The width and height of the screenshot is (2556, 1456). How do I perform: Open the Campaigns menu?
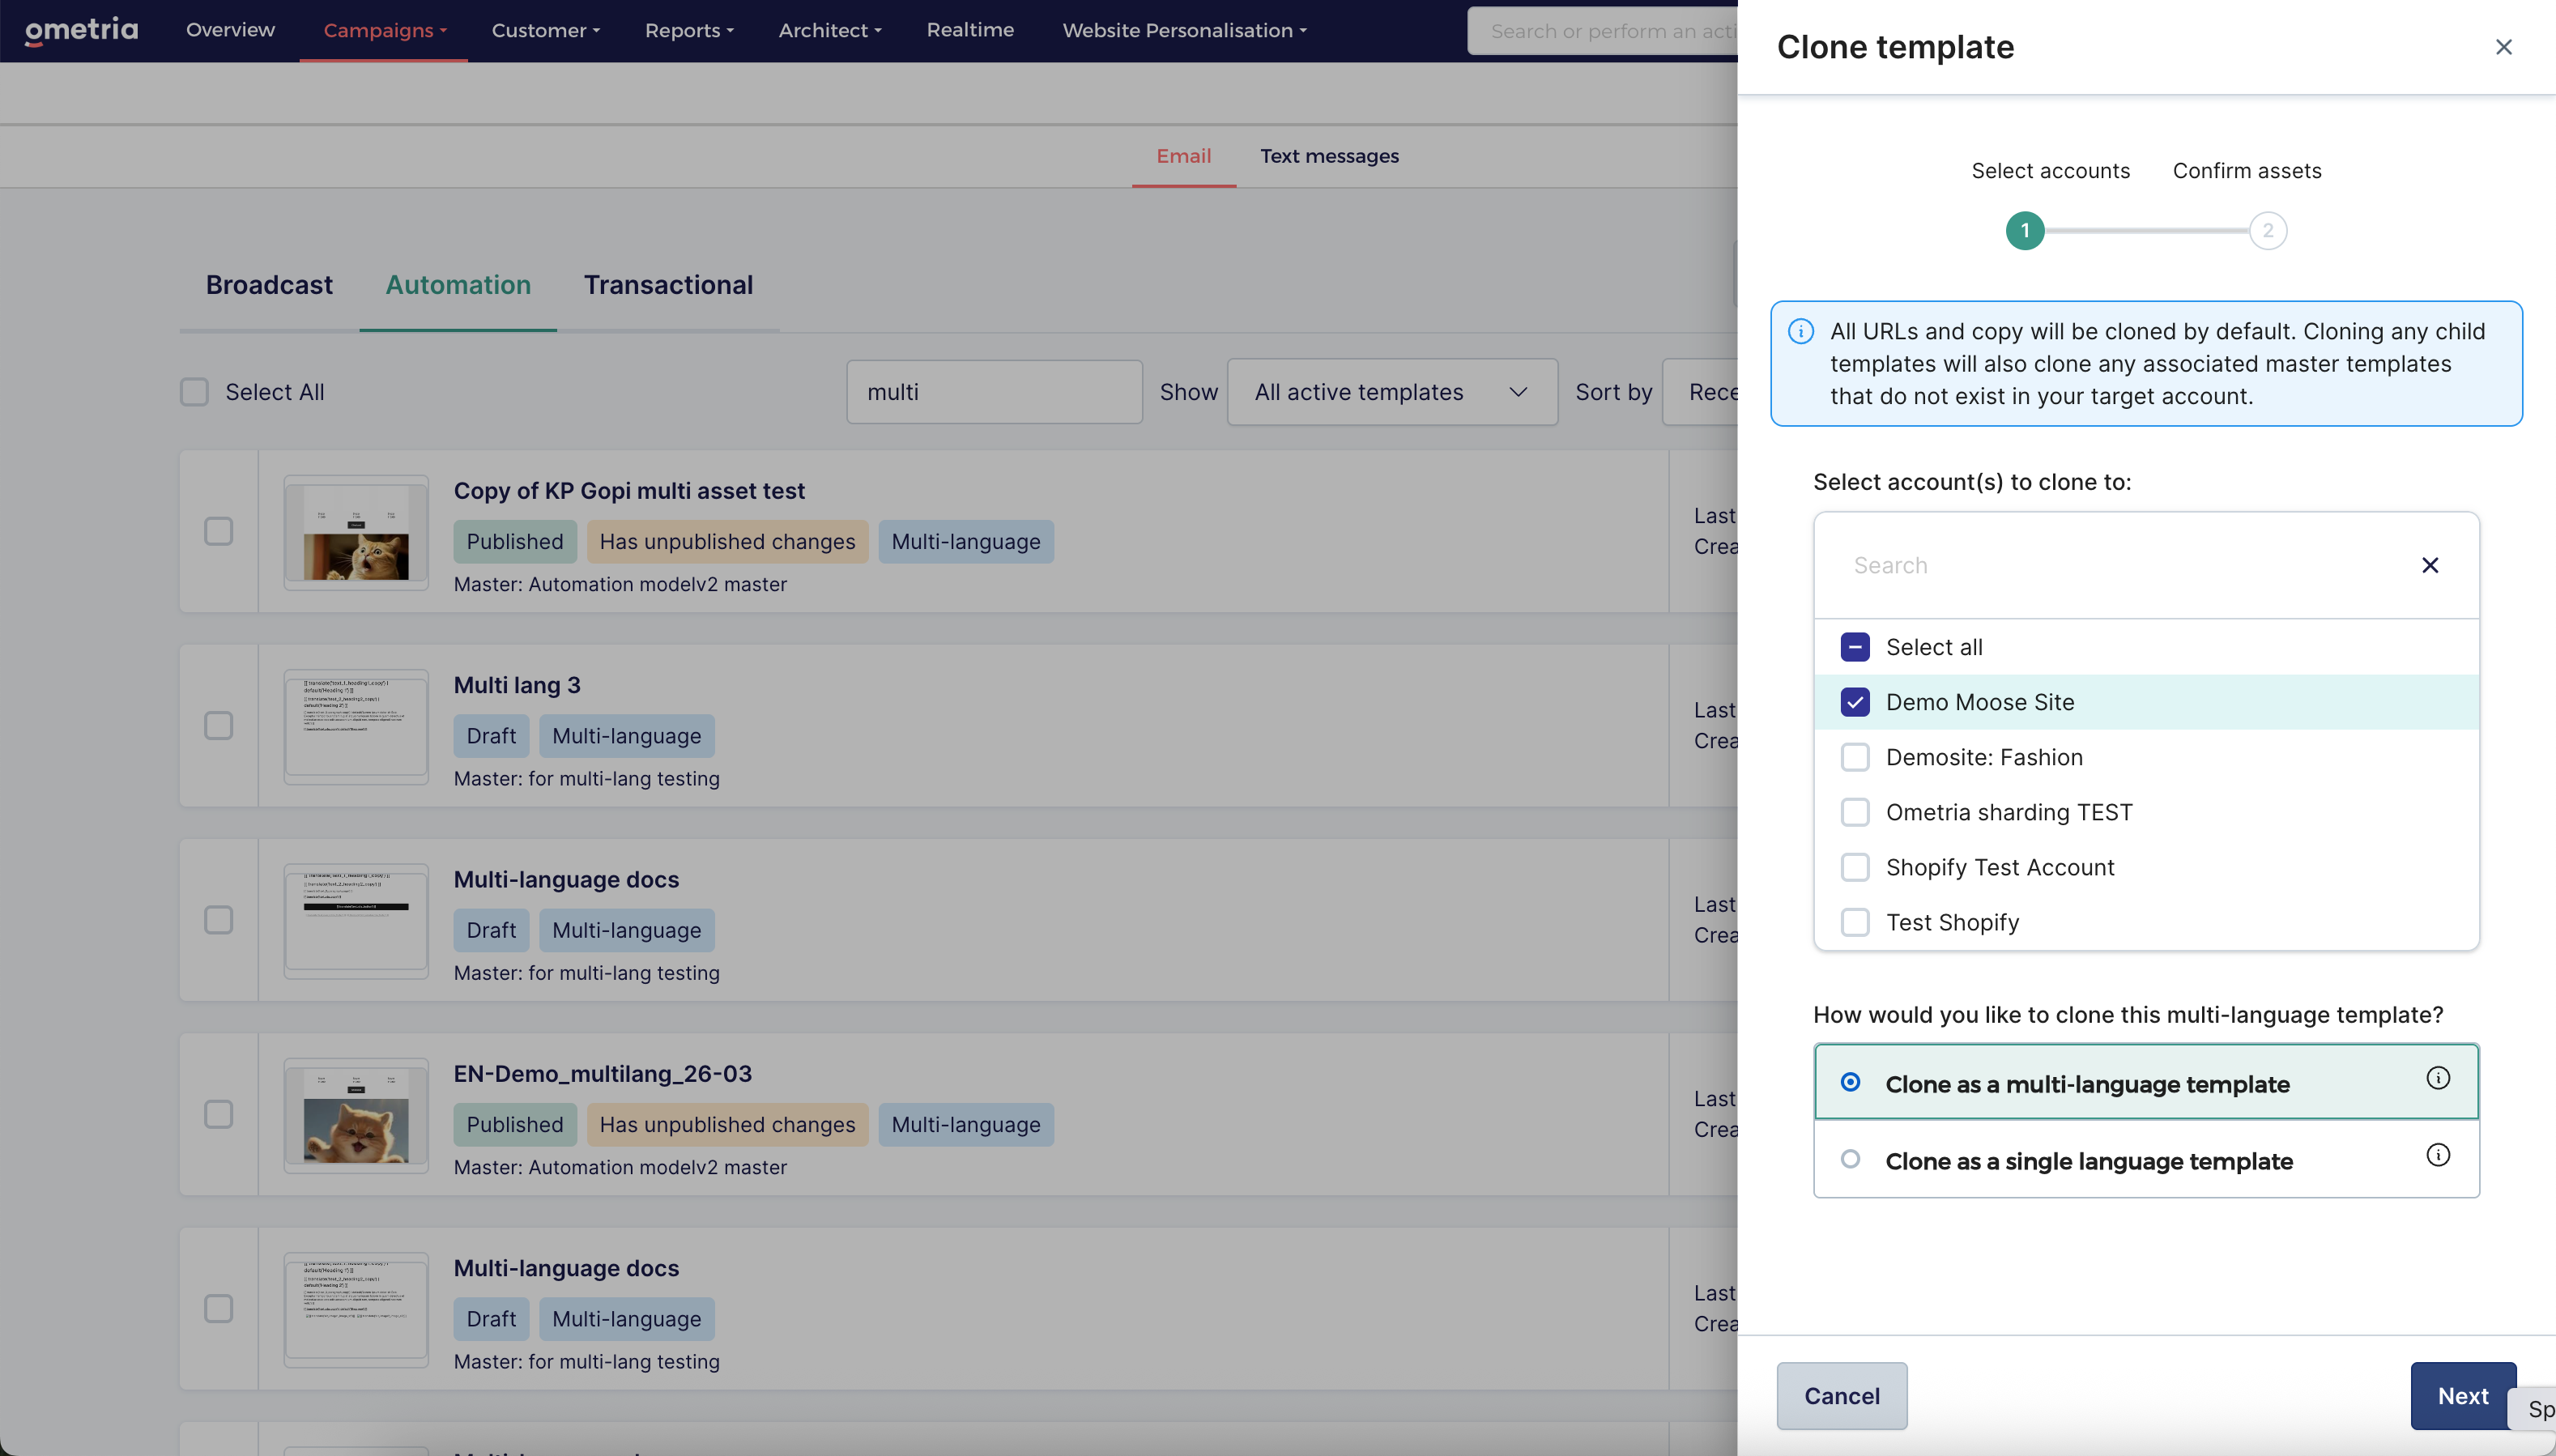384,30
